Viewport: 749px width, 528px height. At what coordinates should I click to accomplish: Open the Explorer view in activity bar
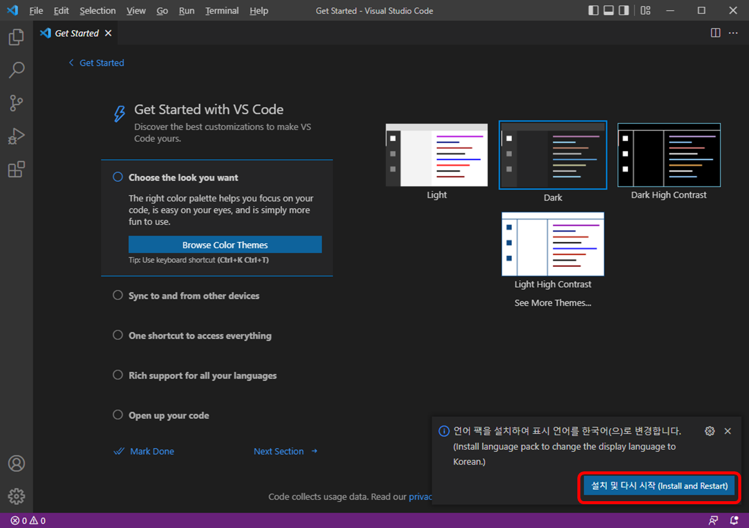(16, 38)
